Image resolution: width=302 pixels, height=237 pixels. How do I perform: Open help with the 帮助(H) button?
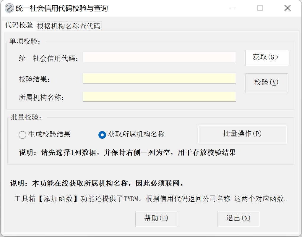[x=156, y=219]
